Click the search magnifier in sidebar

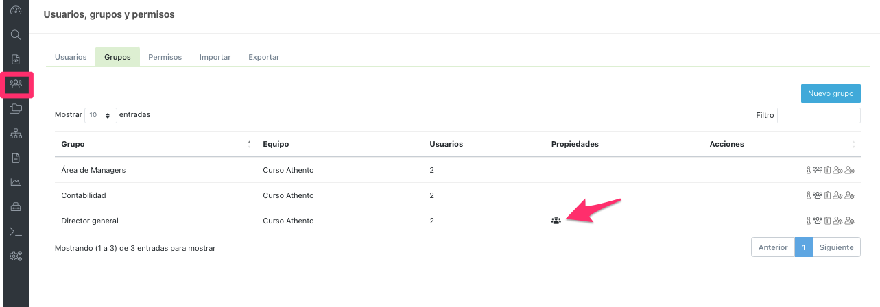pyautogui.click(x=16, y=35)
